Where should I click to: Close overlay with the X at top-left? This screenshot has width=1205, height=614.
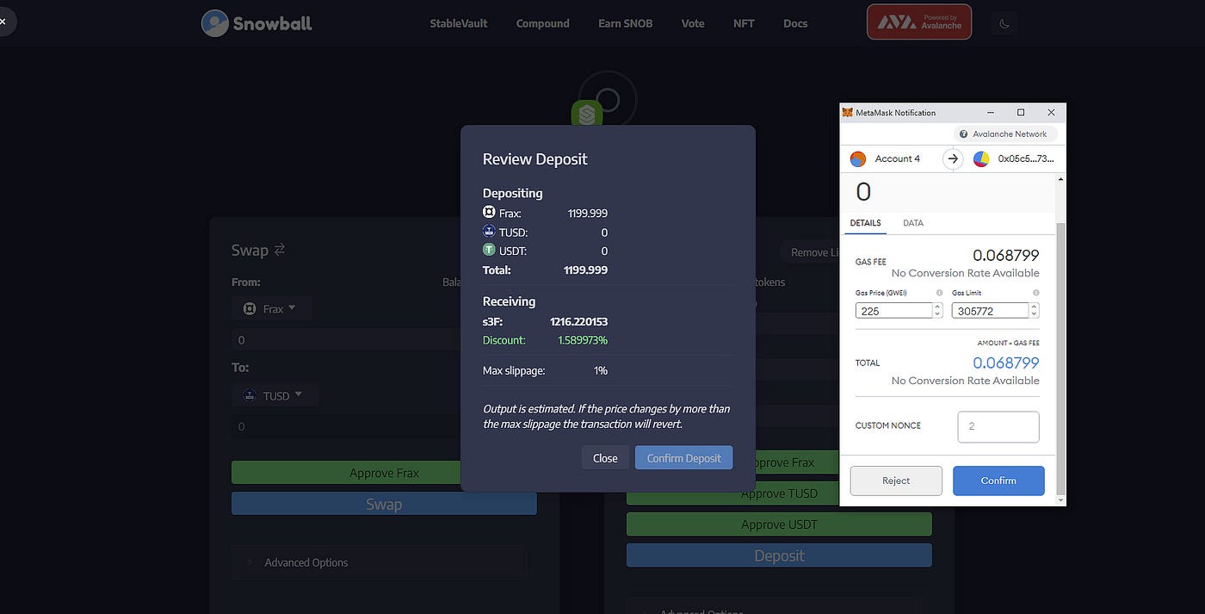coord(3,20)
